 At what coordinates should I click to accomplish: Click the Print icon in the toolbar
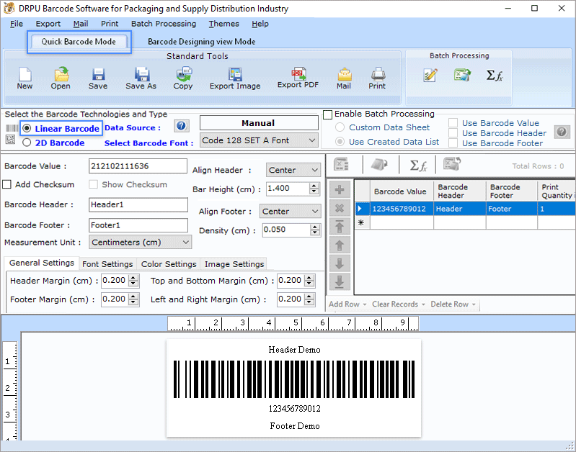(378, 74)
